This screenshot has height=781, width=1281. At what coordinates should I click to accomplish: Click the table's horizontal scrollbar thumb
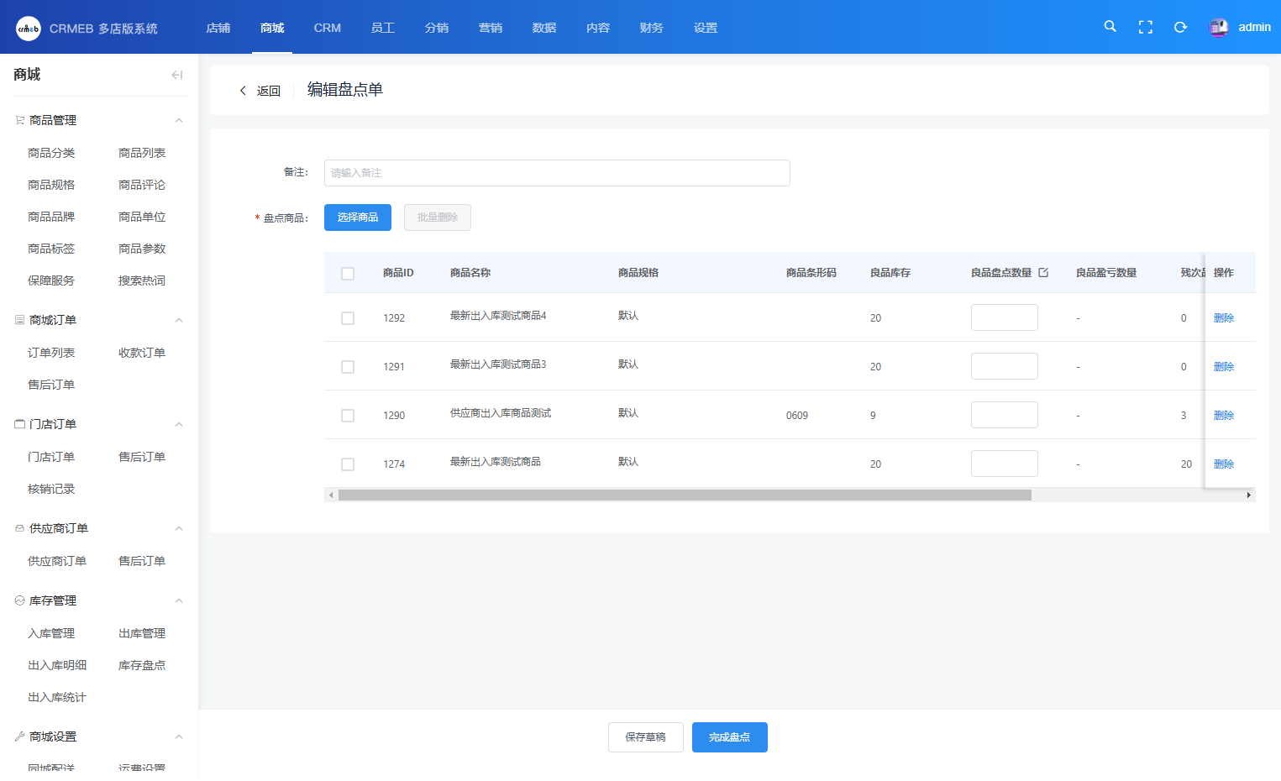(685, 495)
